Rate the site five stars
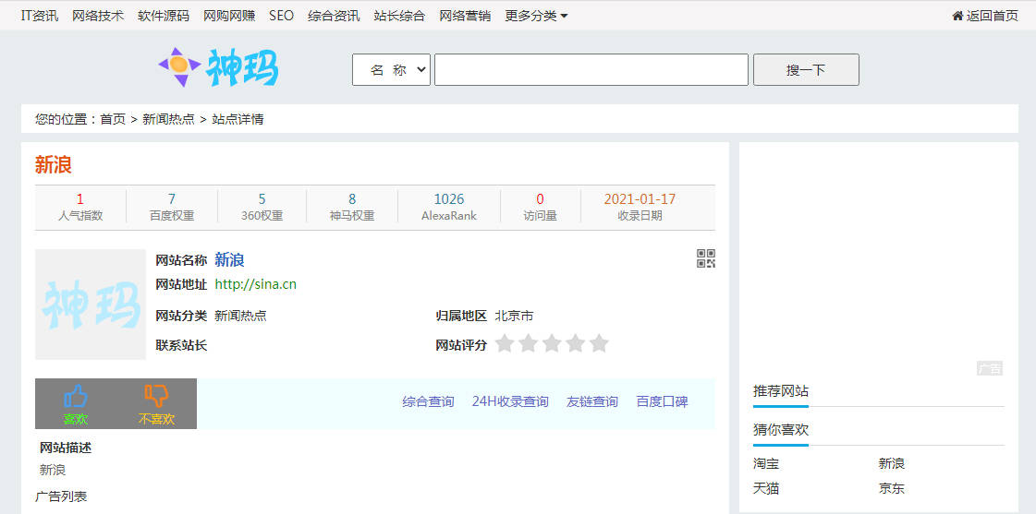Screen dimensions: 1036x514 pyautogui.click(x=599, y=344)
